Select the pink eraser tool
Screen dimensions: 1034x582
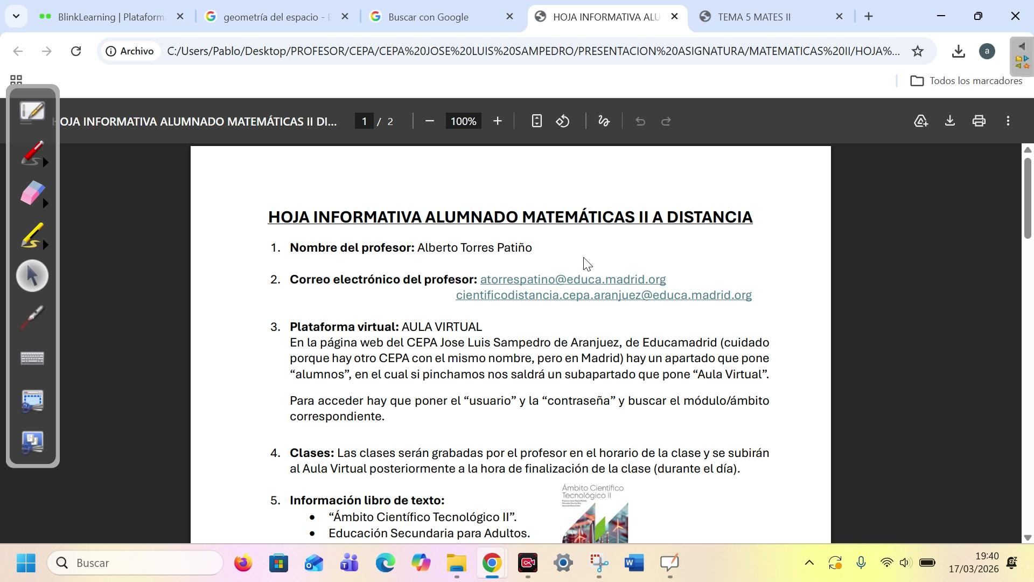(31, 193)
